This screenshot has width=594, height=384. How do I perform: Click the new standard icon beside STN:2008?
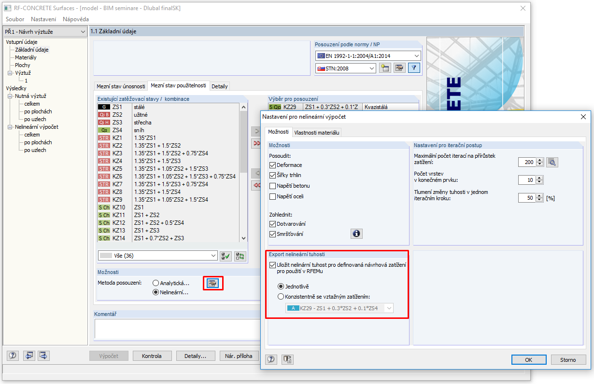[x=384, y=68]
